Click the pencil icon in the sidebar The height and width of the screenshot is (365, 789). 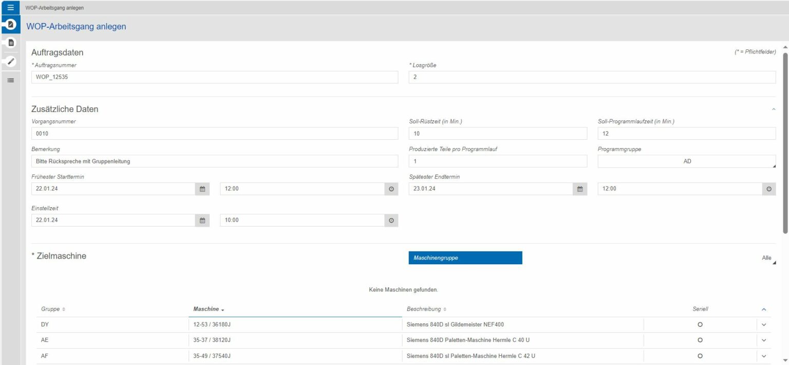pos(10,61)
